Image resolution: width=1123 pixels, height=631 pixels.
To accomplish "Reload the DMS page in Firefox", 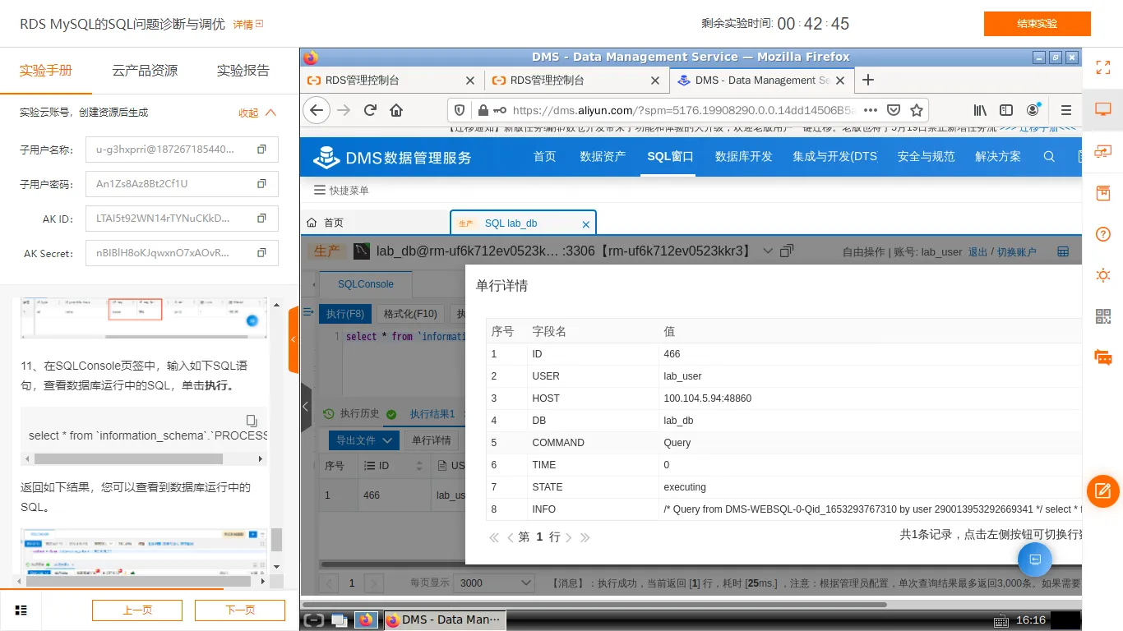I will pyautogui.click(x=371, y=110).
